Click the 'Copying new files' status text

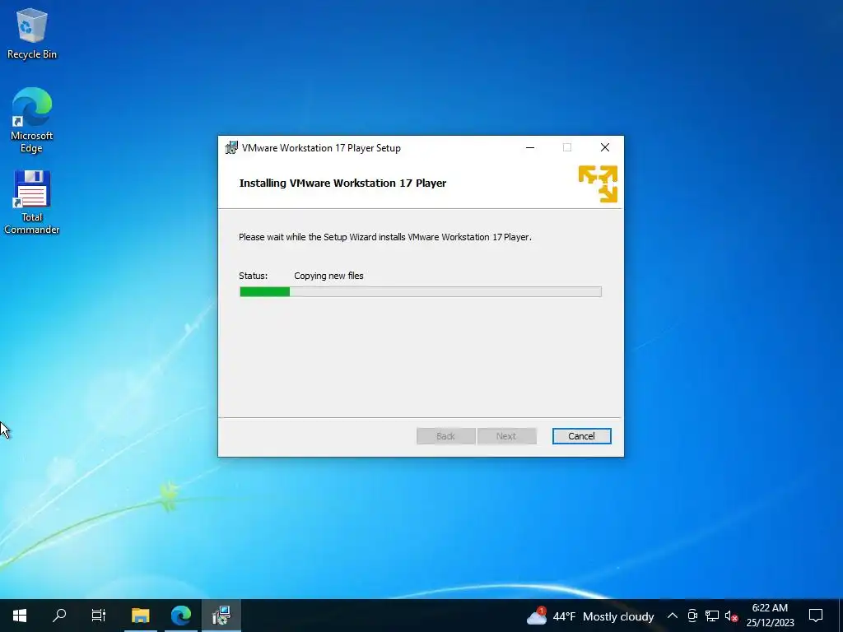click(328, 276)
